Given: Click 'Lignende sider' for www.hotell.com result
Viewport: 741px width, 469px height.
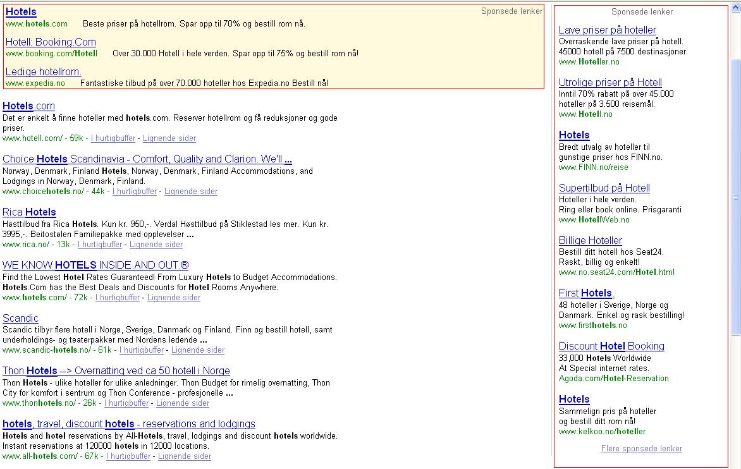Looking at the screenshot, I should (x=169, y=138).
